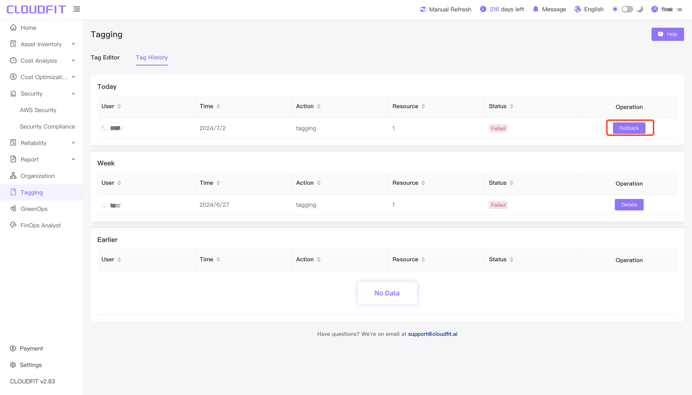Image resolution: width=692 pixels, height=395 pixels.
Task: Sort Today table by Status
Action: click(x=511, y=106)
